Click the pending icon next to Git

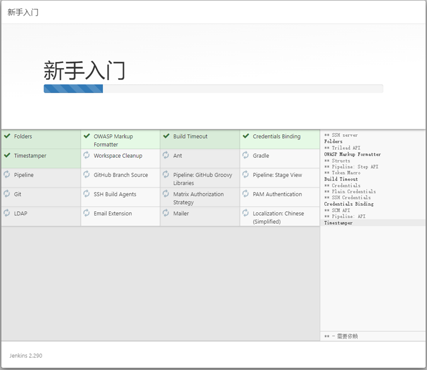pyautogui.click(x=7, y=194)
